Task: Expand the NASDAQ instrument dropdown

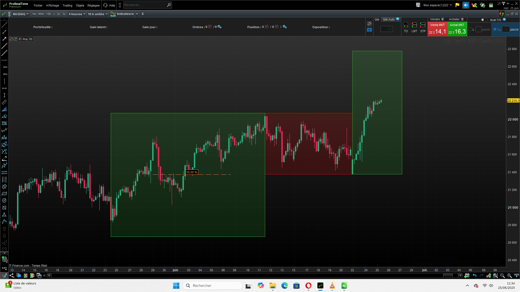Action: tap(20, 14)
